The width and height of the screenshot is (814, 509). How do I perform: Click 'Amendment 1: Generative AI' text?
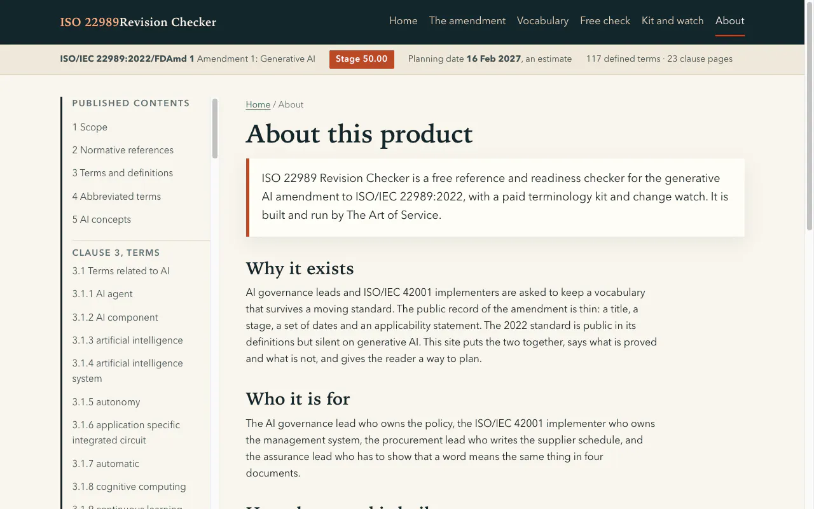point(256,59)
